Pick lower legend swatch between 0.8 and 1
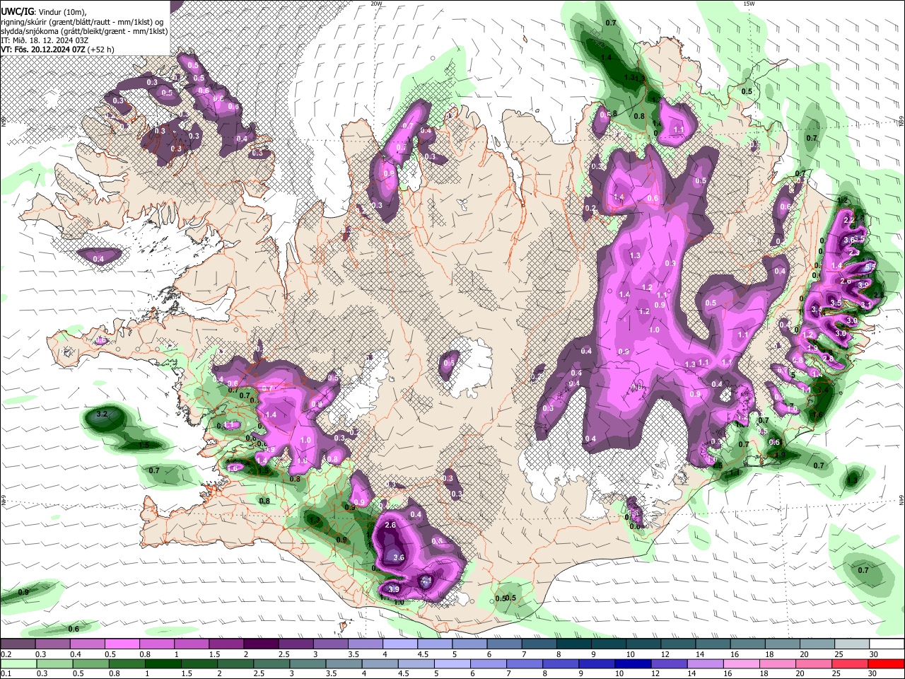 127,664
